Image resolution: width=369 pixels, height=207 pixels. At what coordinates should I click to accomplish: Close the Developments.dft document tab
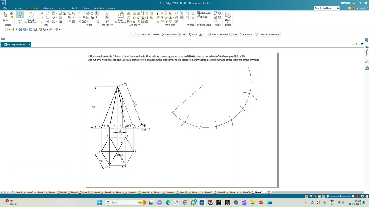coord(29,45)
